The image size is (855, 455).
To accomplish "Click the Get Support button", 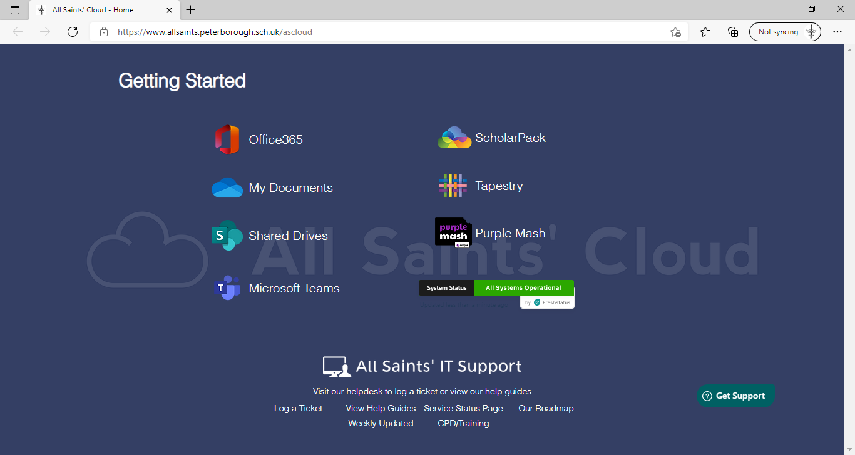I will [735, 396].
